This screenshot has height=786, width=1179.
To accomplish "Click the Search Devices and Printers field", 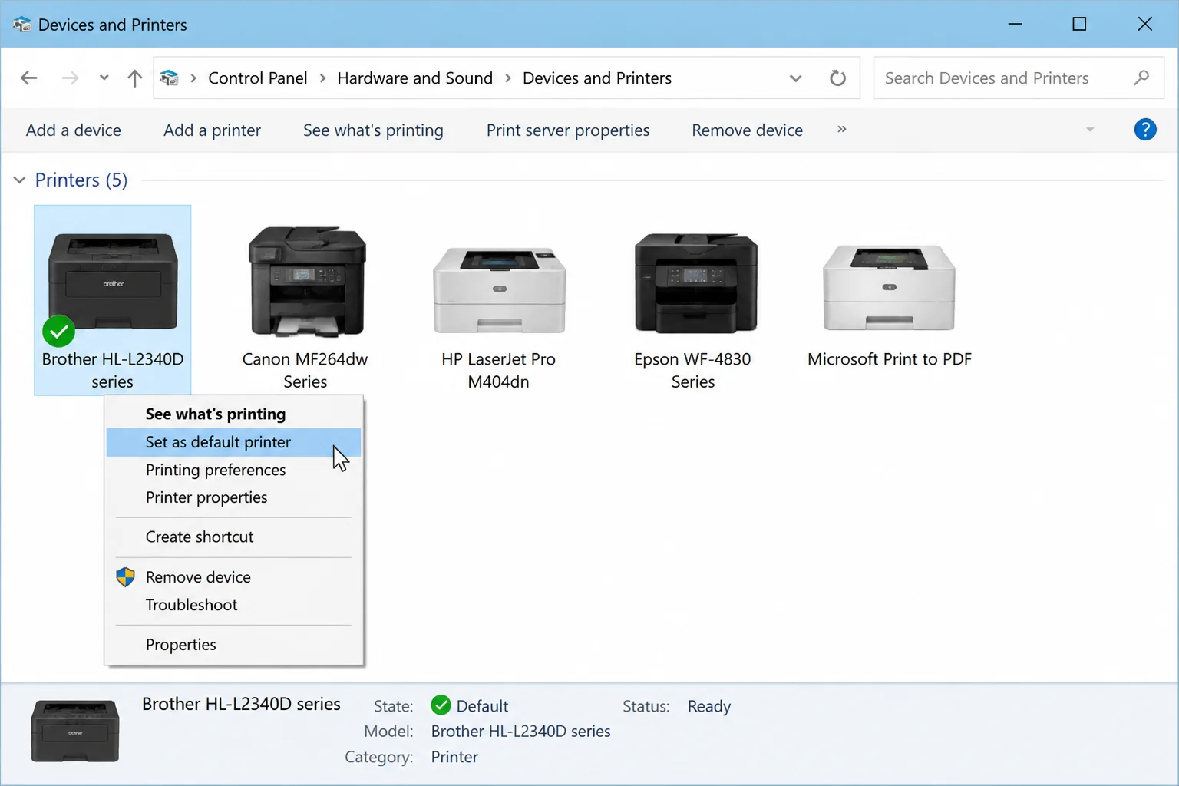I will coord(1018,78).
